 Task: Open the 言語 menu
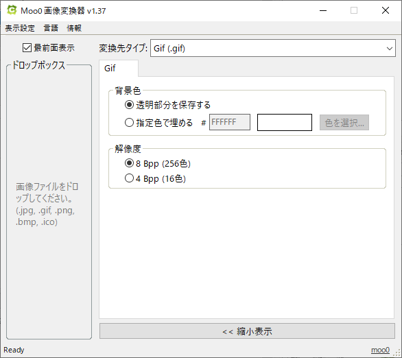pos(51,28)
